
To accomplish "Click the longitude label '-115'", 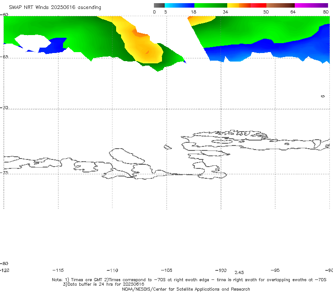I will pos(58,270).
